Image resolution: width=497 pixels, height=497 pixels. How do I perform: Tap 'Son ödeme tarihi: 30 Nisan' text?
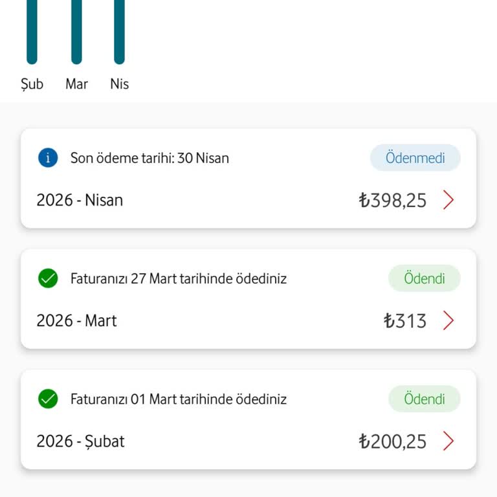pos(149,158)
